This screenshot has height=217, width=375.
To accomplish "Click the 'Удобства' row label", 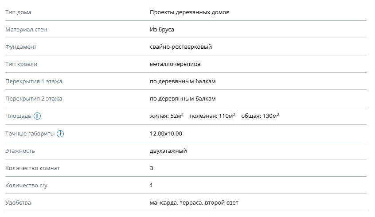I will point(18,203).
